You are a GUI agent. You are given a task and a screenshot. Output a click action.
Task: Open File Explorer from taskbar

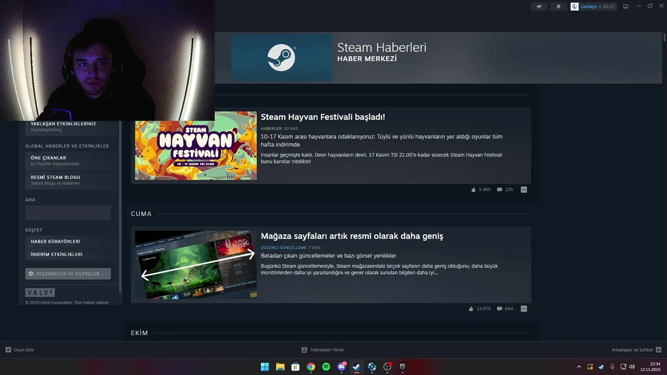click(x=280, y=367)
